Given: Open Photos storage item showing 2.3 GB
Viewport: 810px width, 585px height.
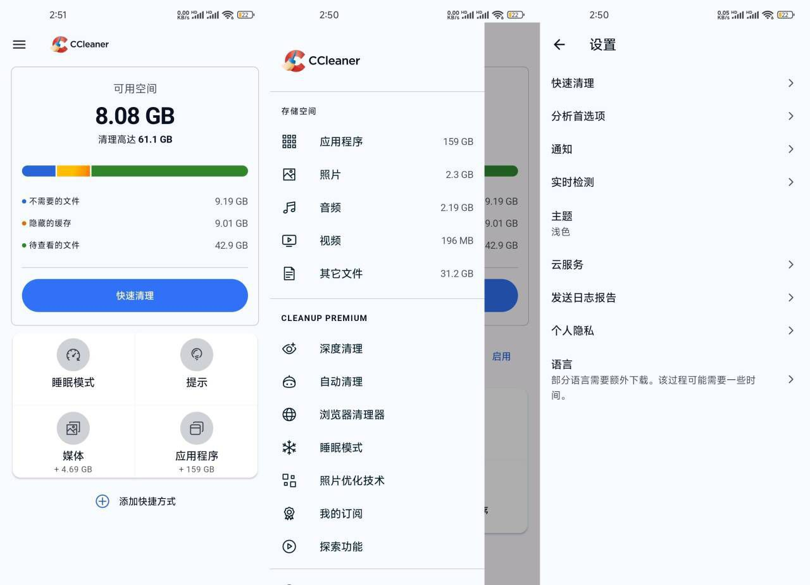Looking at the screenshot, I should [377, 175].
